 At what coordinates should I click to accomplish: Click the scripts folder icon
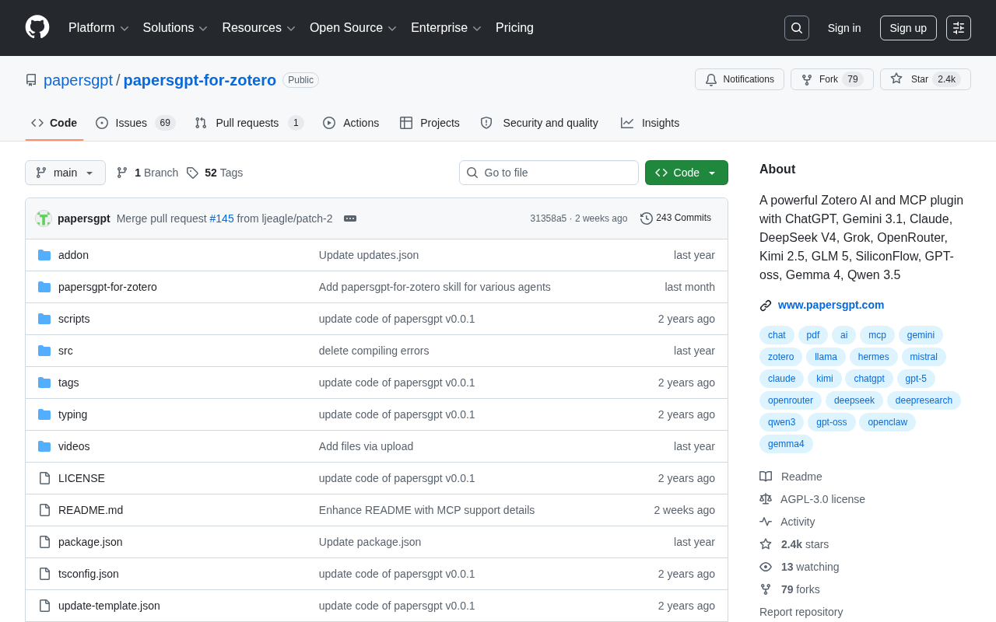click(44, 319)
